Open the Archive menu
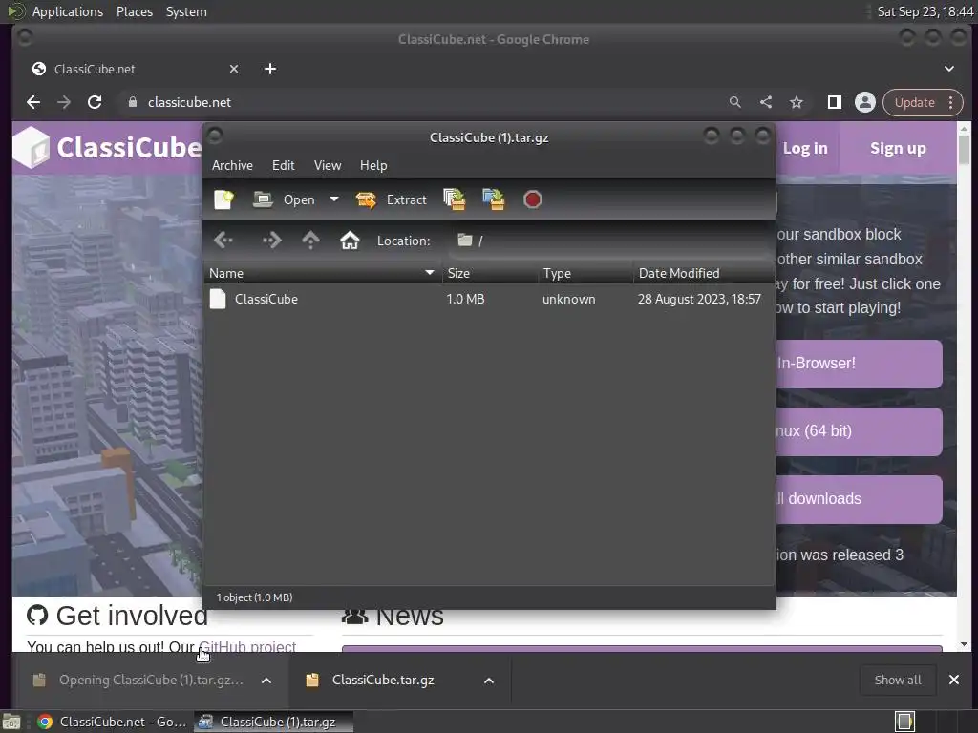This screenshot has height=733, width=978. point(232,165)
